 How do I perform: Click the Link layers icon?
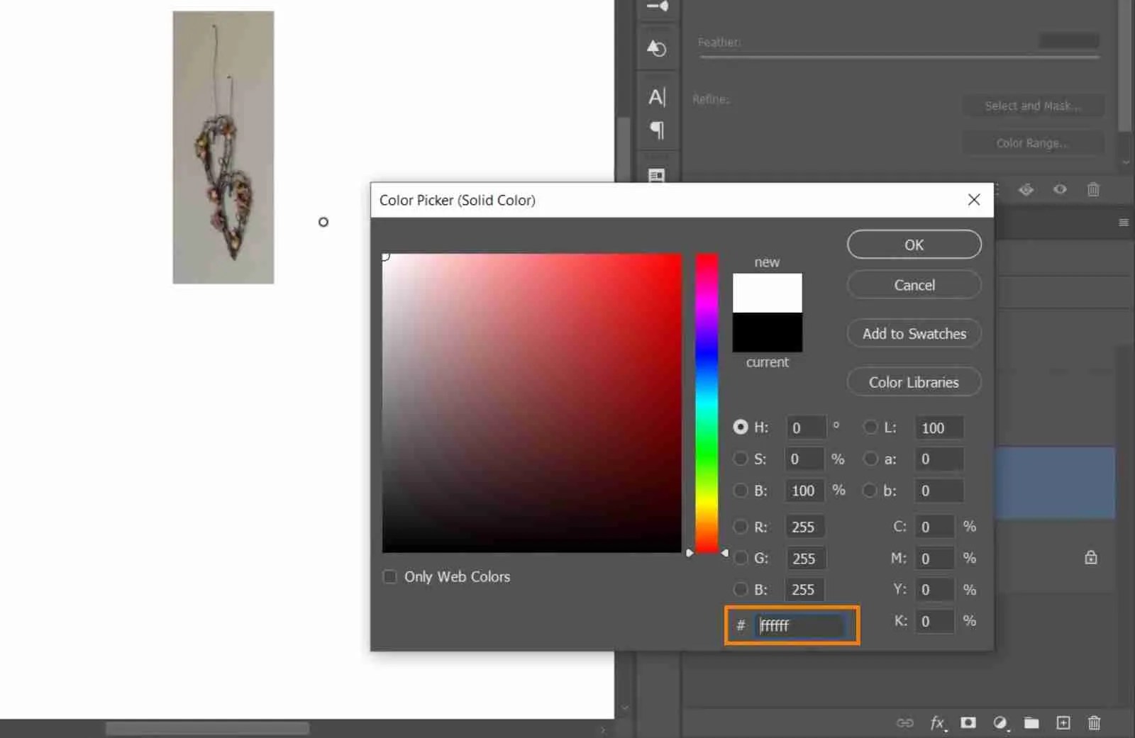coord(905,723)
